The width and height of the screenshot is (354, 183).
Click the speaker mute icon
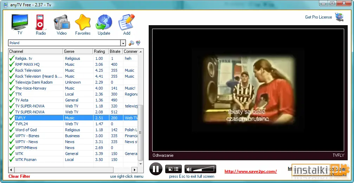tap(189, 169)
